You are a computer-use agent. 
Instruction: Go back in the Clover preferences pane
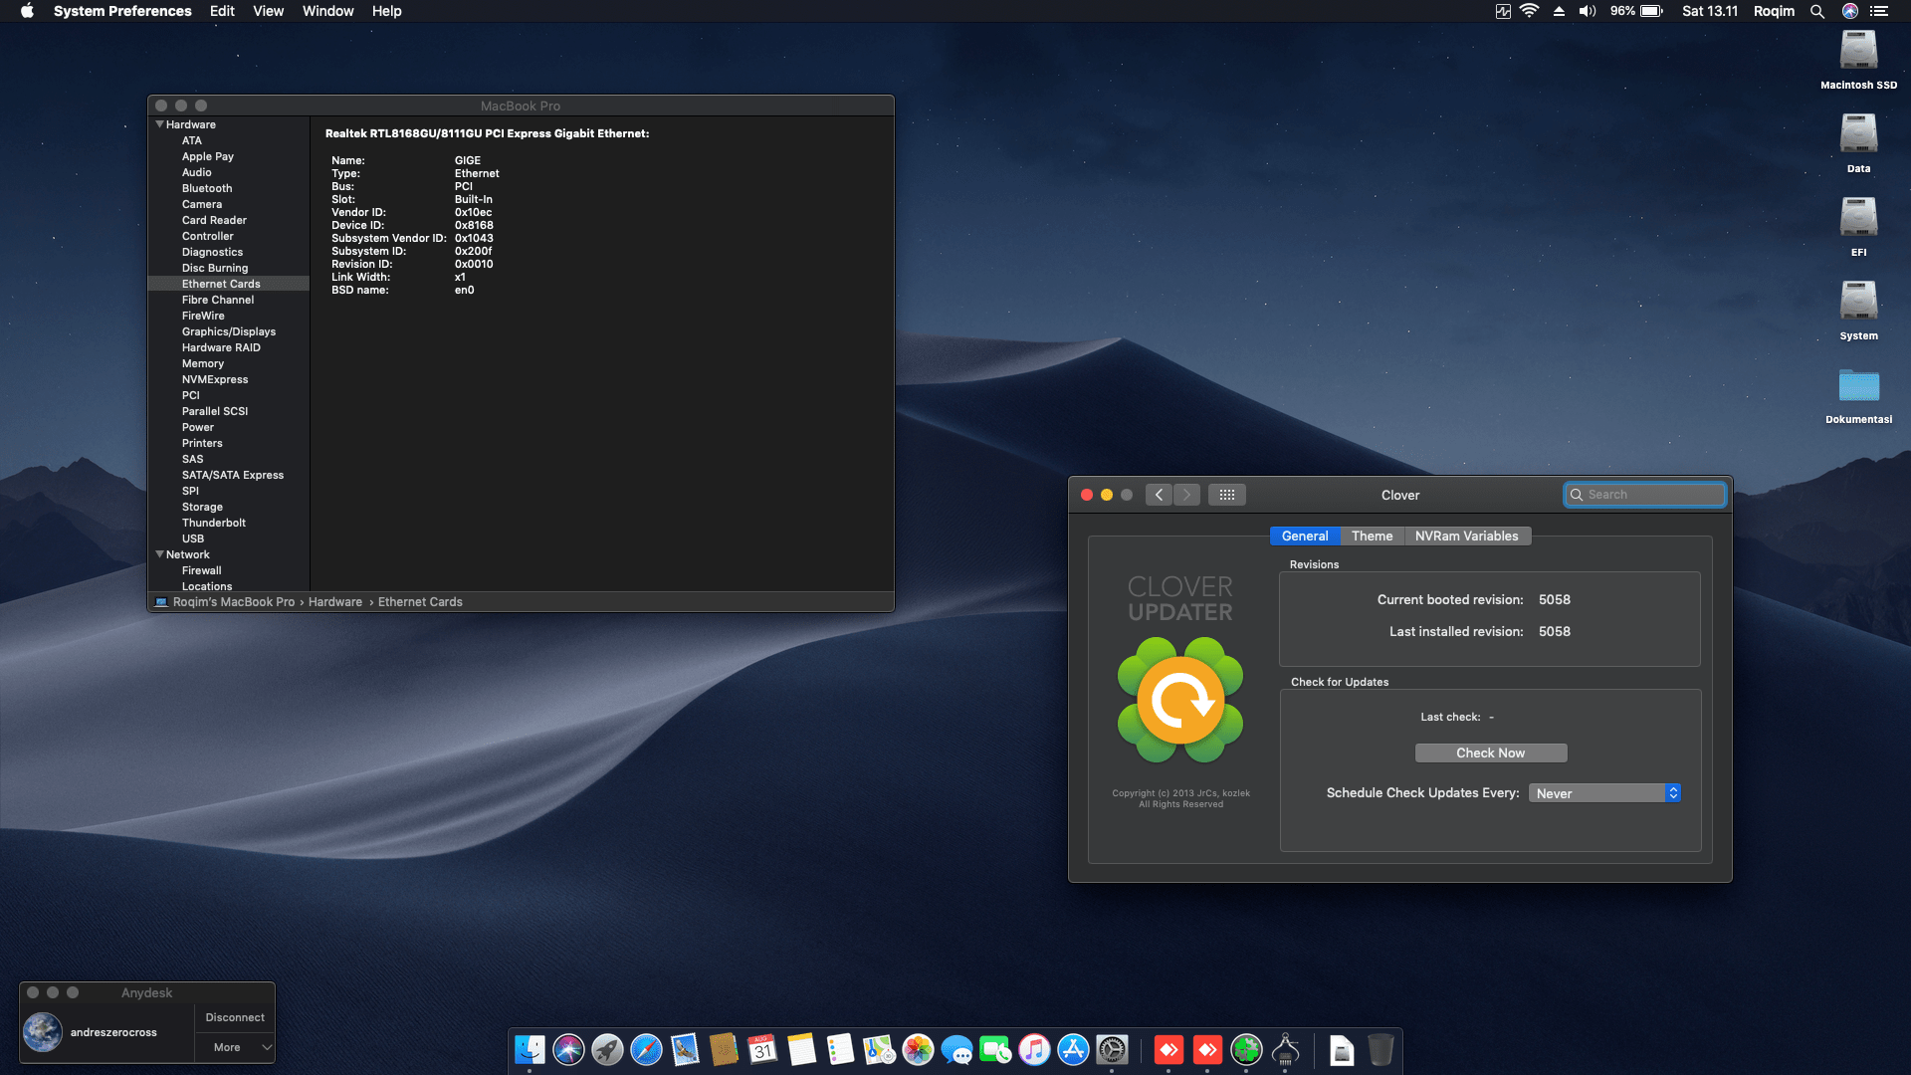click(1159, 495)
